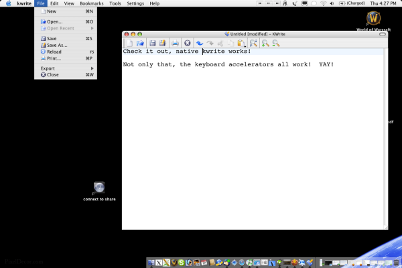Open the Bookmarks menu
Viewport: 402px width, 268px height.
pos(92,4)
